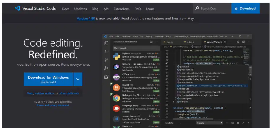Click the C/C++ extension logo
Image resolution: width=270 pixels, height=128 pixels.
pos(116,77)
